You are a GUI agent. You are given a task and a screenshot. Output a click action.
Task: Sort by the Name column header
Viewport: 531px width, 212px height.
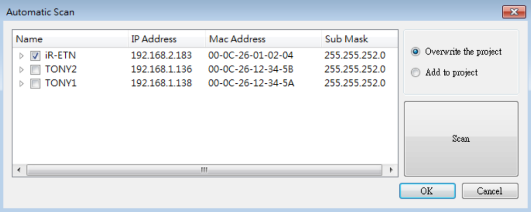pos(70,39)
